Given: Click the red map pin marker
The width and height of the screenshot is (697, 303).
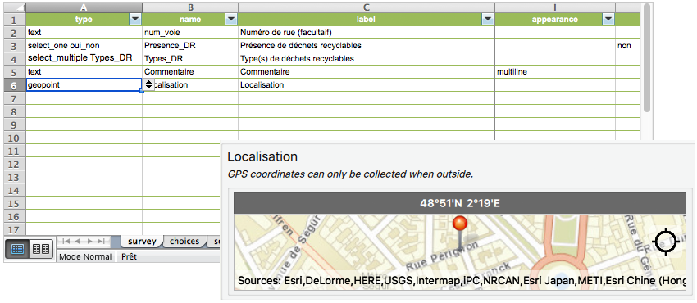Looking at the screenshot, I should pyautogui.click(x=460, y=224).
